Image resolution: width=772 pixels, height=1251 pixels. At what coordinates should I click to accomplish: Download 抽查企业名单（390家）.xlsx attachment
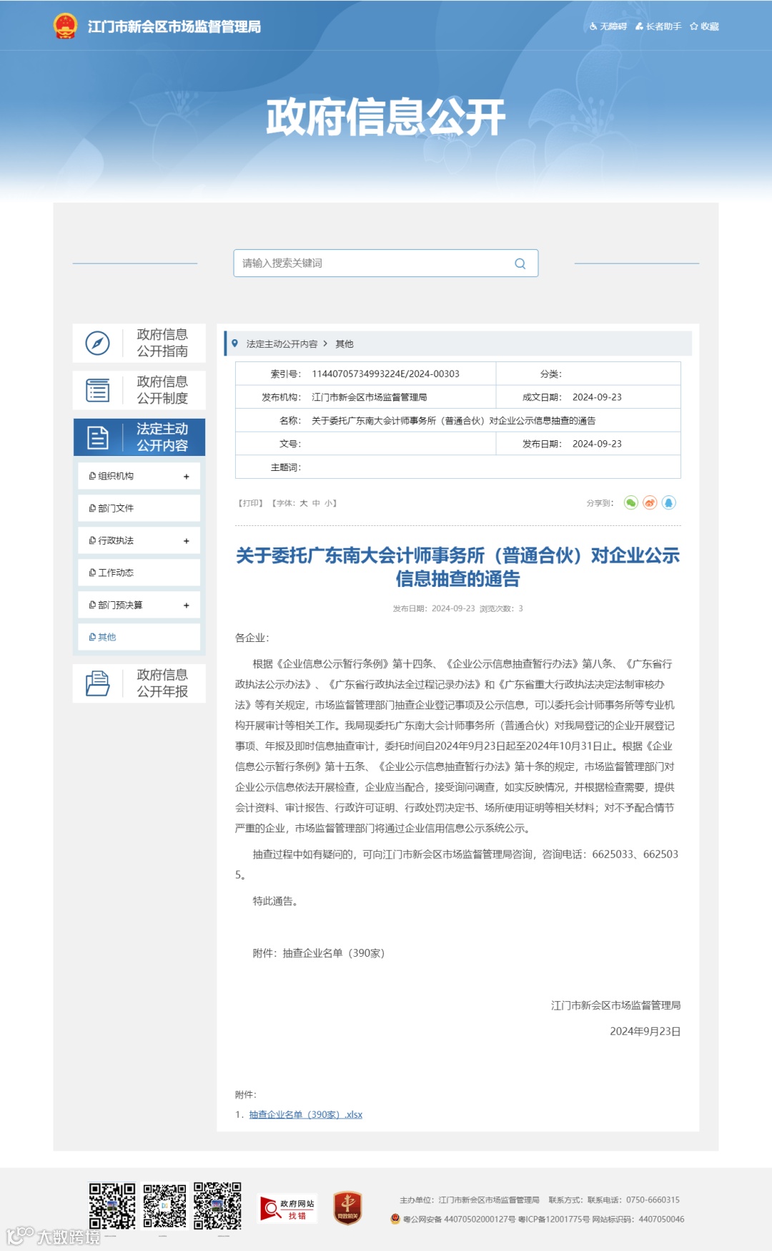click(306, 1115)
